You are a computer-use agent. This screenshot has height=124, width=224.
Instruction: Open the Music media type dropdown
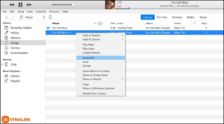tap(32, 17)
